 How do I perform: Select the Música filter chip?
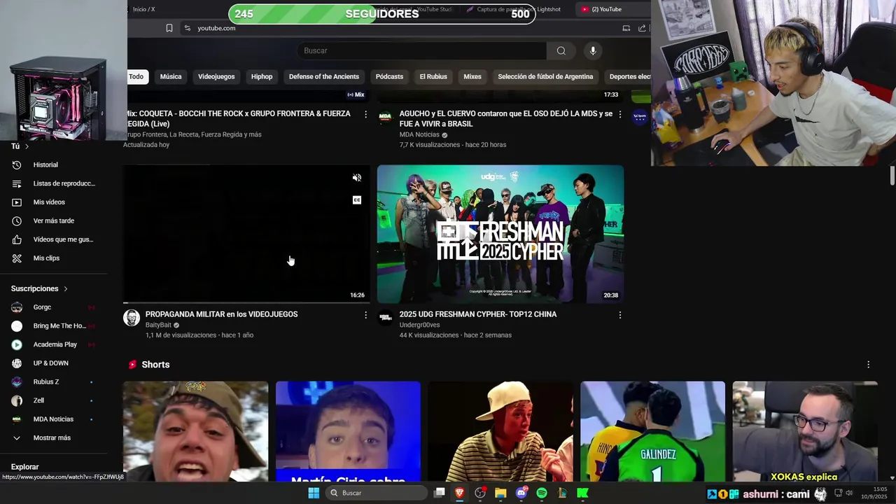click(171, 76)
